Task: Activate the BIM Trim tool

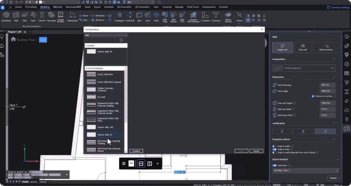Action: tap(182, 17)
